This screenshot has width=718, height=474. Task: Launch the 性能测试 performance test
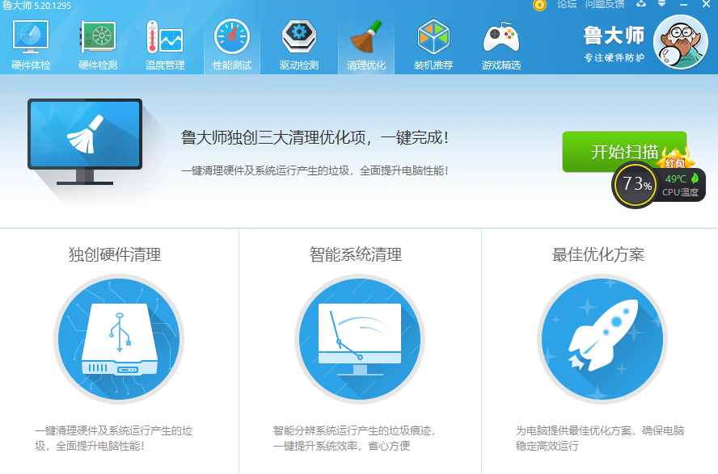(232, 45)
